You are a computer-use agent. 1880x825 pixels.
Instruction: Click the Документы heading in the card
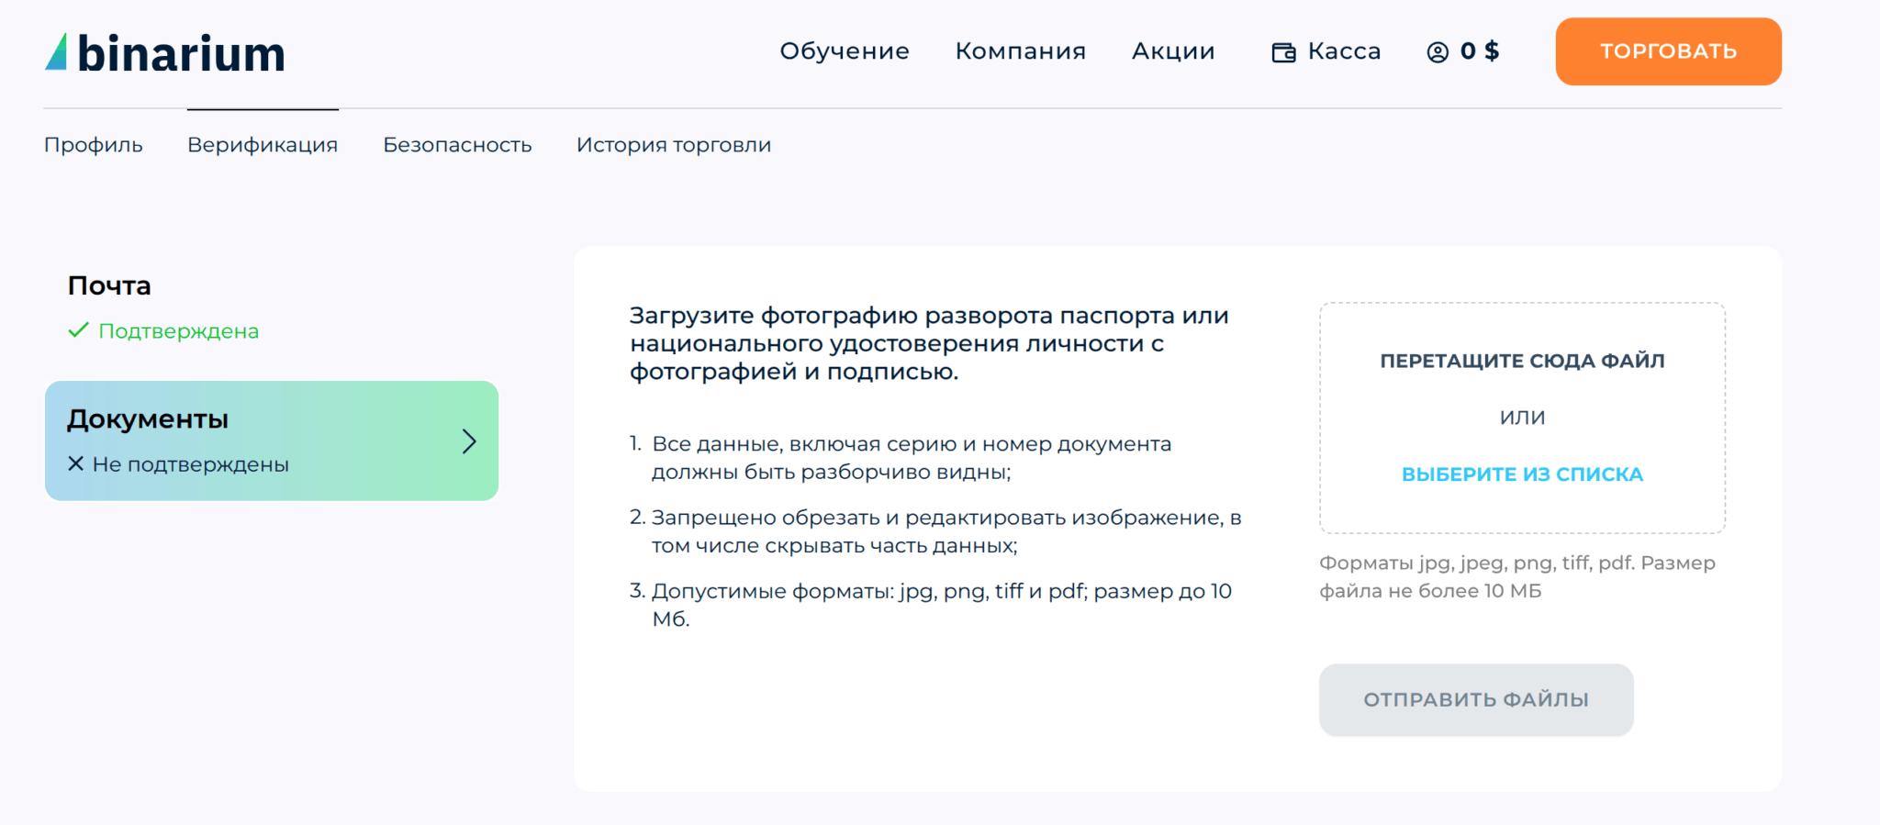click(x=148, y=419)
